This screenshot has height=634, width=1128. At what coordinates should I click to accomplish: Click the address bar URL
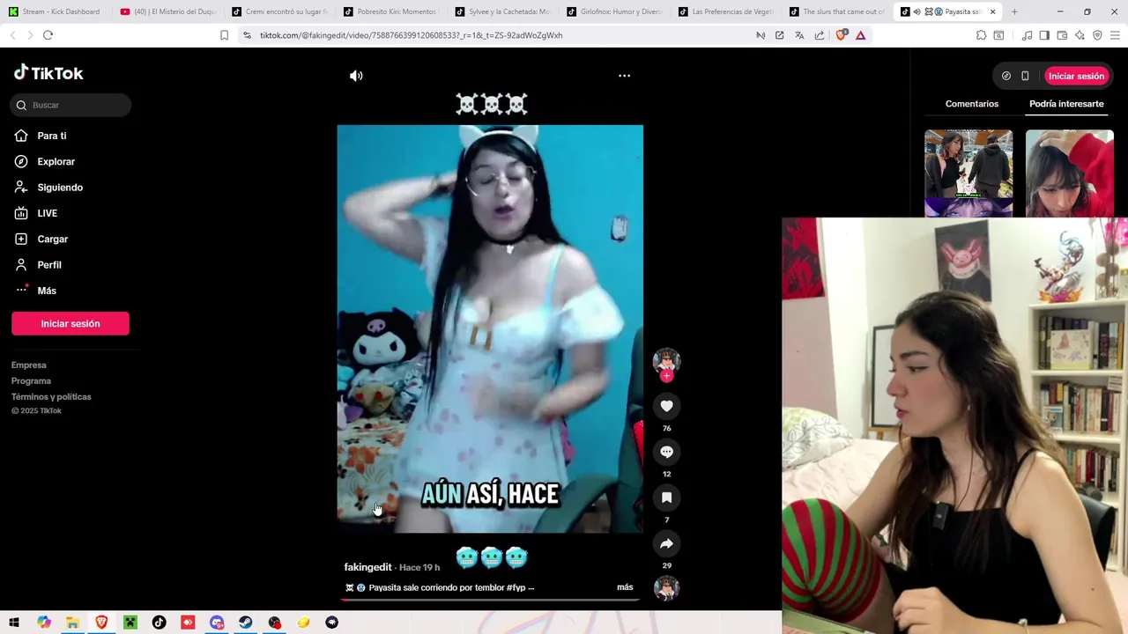tap(411, 35)
